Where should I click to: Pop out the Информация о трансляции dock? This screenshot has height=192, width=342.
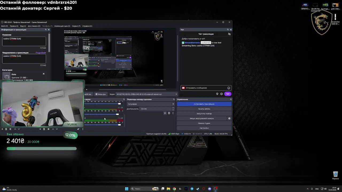pyautogui.click(x=46, y=30)
